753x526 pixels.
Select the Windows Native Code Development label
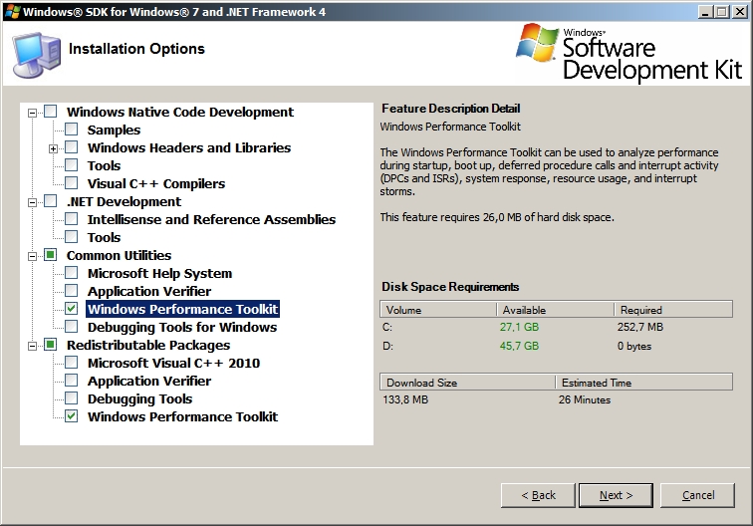180,112
